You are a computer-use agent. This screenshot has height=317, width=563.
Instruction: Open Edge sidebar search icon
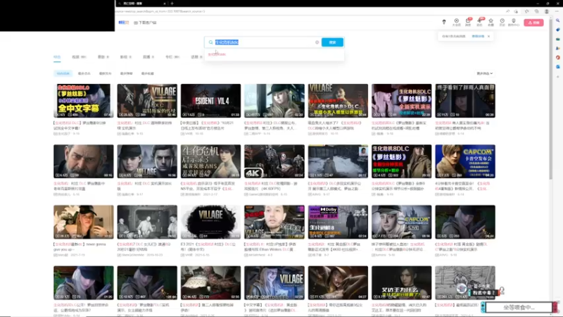coord(557,20)
